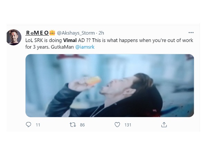Image resolution: width=207 pixels, height=155 pixels.
Task: Open the share options icon
Action: tap(164, 125)
